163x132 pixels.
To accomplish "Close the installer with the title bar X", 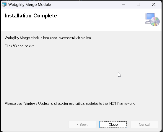I will 154,5.
